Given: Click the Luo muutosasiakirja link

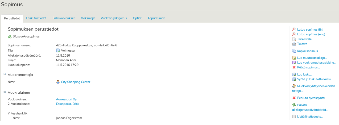Looking at the screenshot, I should (x=312, y=58).
